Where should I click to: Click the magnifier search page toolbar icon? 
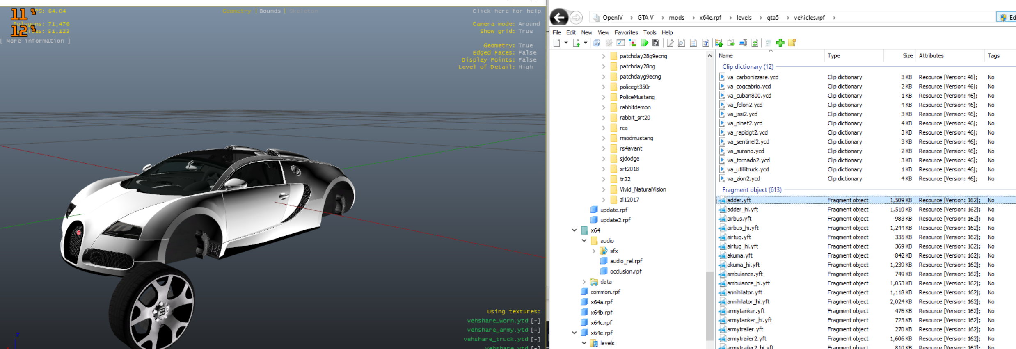click(x=681, y=43)
